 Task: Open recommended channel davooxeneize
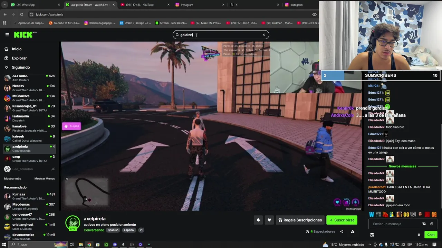[x=29, y=237]
